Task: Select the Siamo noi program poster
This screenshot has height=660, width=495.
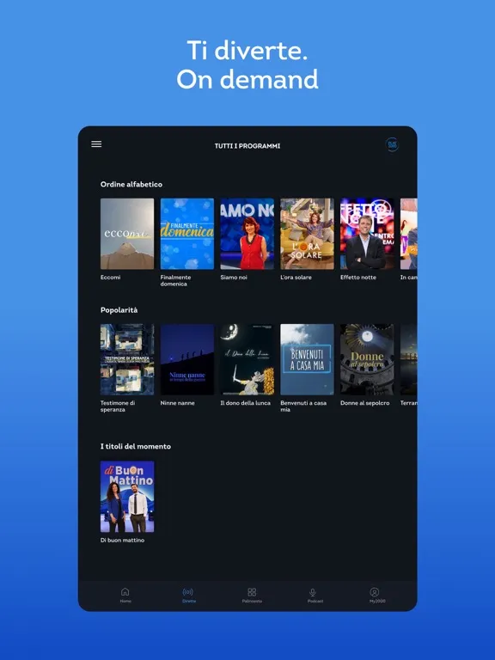Action: [247, 234]
